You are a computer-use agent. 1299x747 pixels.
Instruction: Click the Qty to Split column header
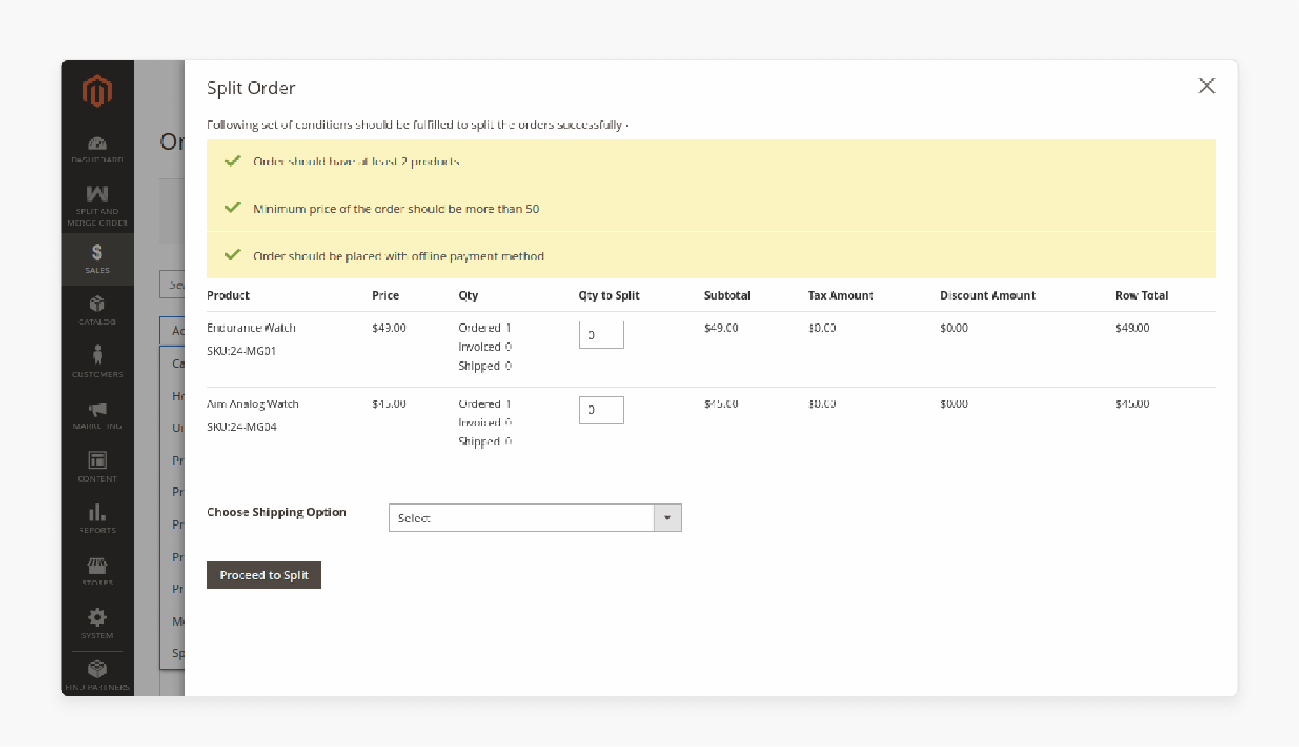(609, 295)
